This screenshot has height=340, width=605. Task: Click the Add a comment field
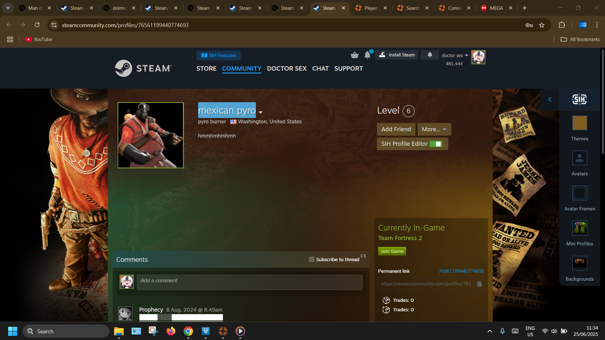[x=250, y=282]
